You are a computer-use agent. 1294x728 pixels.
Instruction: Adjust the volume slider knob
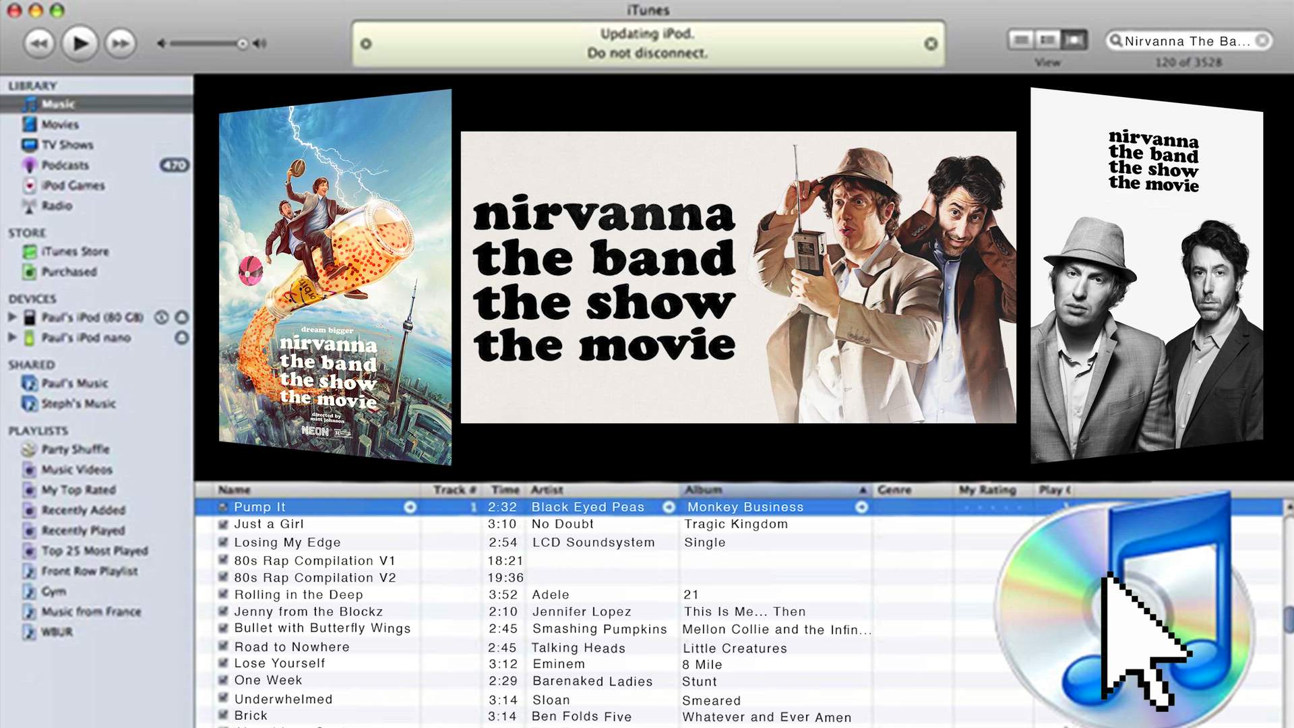(x=242, y=44)
